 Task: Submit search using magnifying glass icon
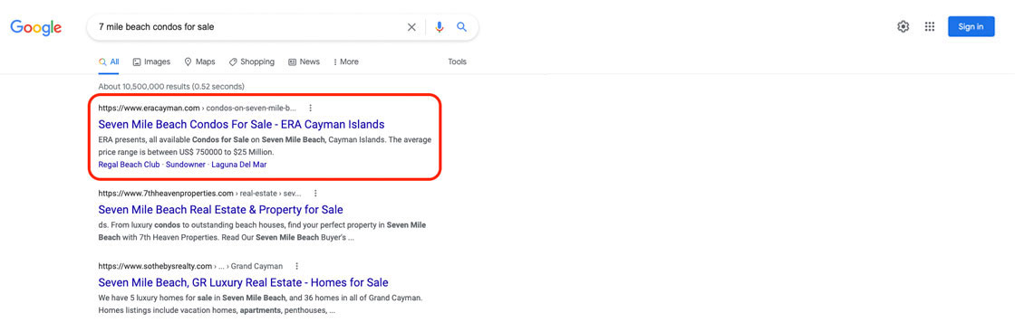click(461, 27)
